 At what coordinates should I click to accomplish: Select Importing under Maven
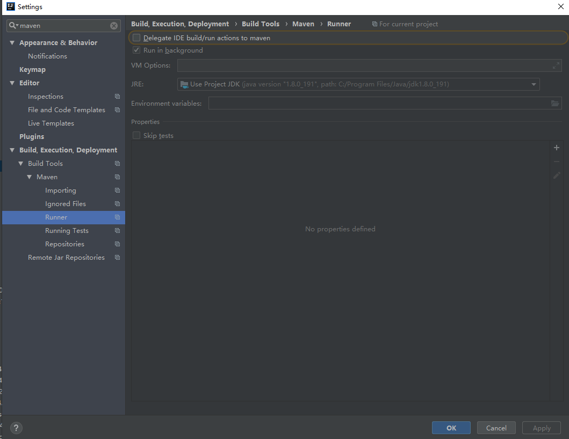pyautogui.click(x=61, y=191)
